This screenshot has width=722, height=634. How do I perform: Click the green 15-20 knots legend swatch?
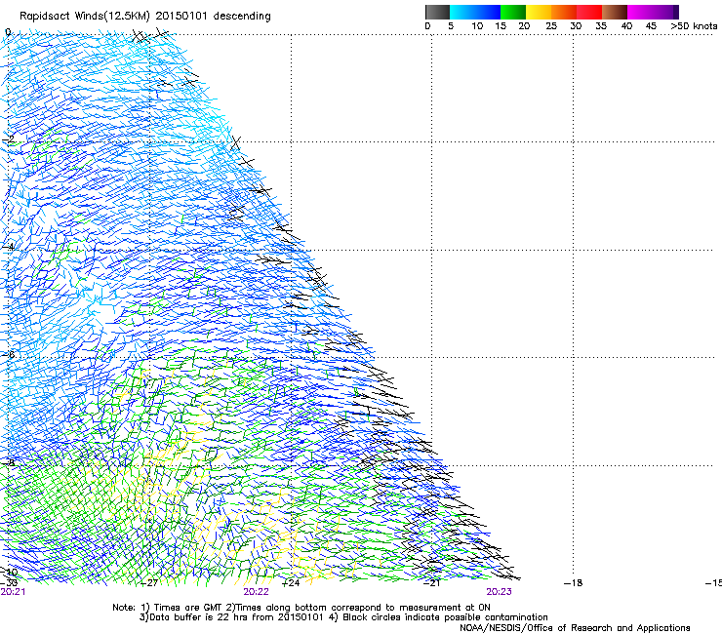point(513,12)
